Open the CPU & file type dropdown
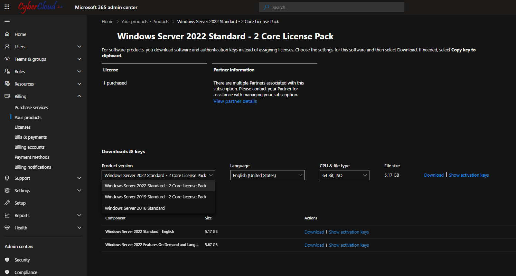This screenshot has width=516, height=276. pyautogui.click(x=345, y=175)
